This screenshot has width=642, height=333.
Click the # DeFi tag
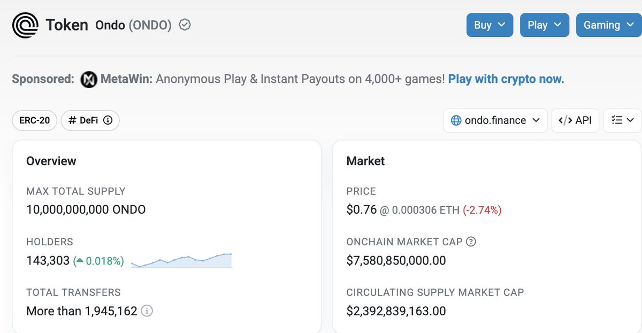90,120
